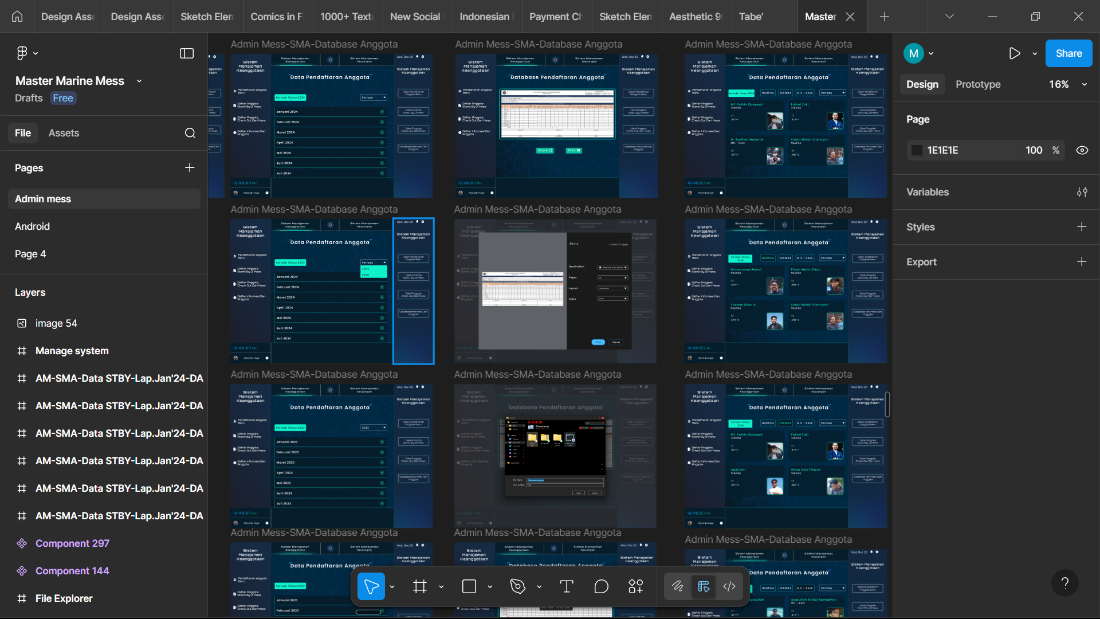
Task: Switch to Draw mode toggle
Action: [x=678, y=586]
